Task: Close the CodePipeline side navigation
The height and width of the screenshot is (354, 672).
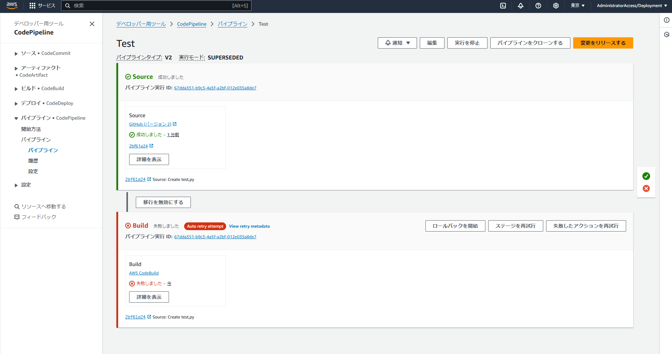Action: (92, 24)
